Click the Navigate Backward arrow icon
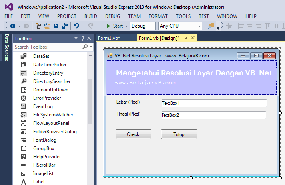The width and height of the screenshot is (285, 185). pos(13,26)
